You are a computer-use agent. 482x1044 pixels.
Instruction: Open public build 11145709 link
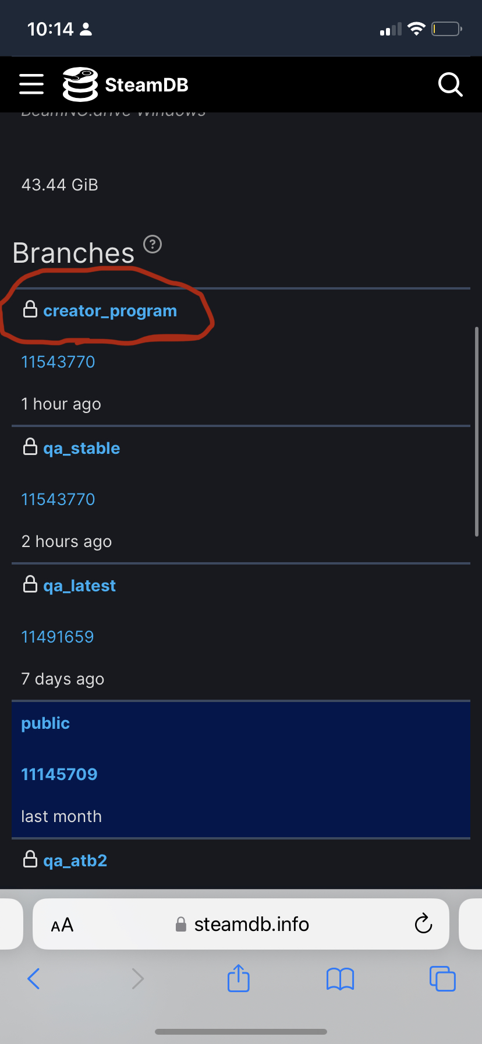pyautogui.click(x=59, y=774)
